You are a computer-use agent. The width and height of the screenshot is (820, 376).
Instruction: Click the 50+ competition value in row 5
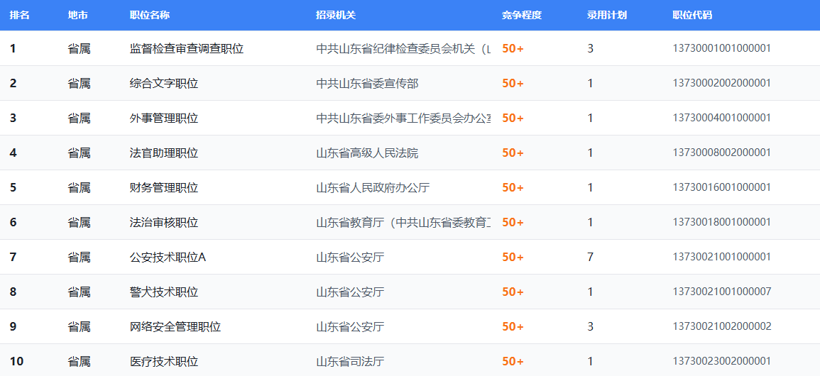pyautogui.click(x=513, y=187)
